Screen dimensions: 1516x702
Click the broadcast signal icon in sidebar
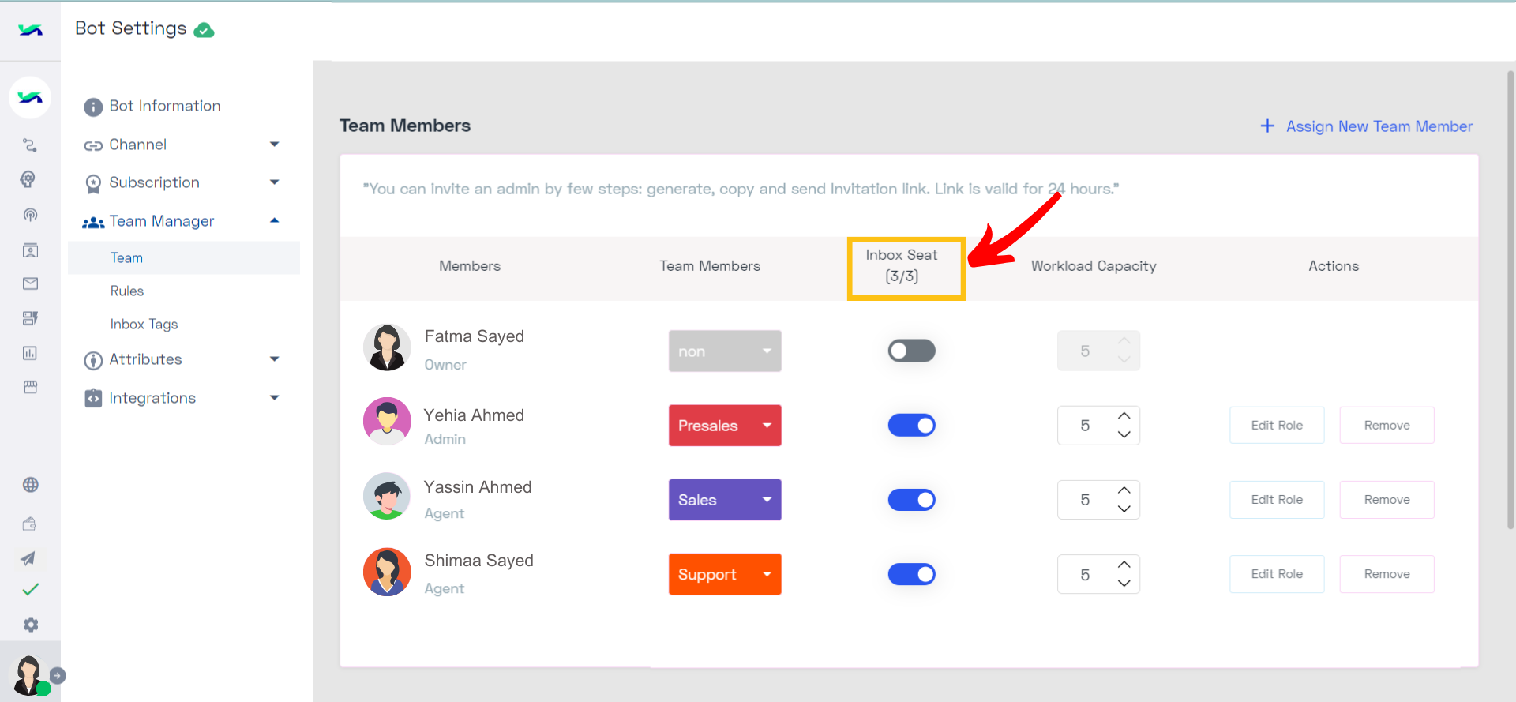30,215
